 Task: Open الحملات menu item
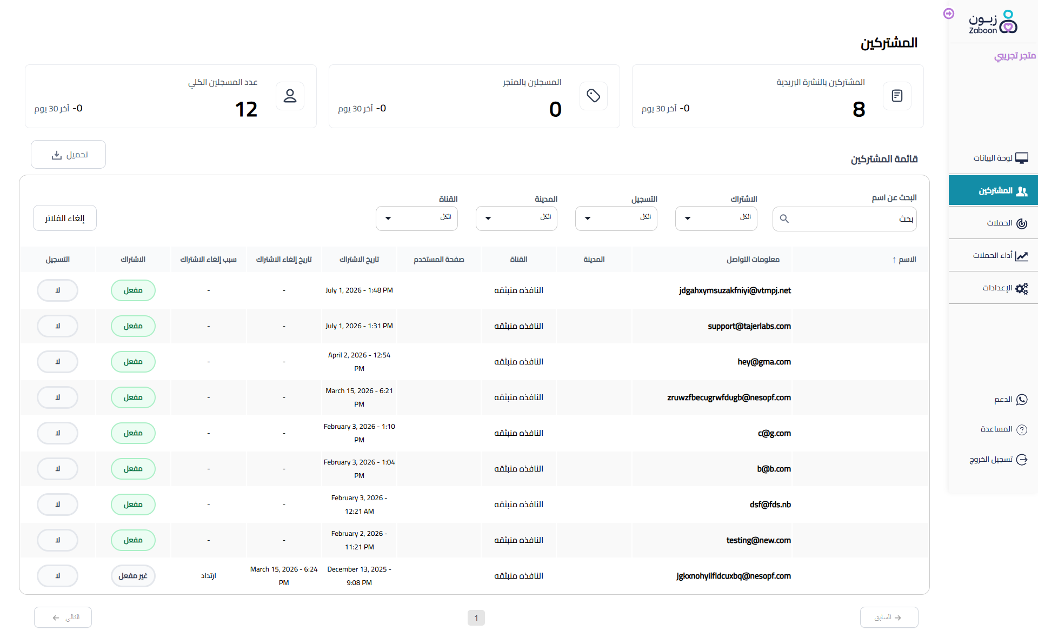point(994,223)
